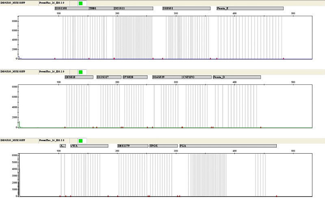Select the D3S1358 locus label

[72, 8]
